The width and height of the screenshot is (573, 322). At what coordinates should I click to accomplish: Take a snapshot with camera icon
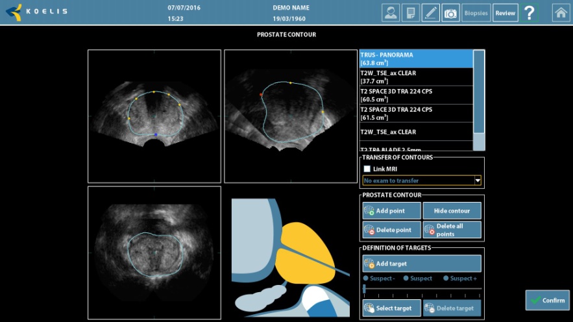(x=450, y=13)
